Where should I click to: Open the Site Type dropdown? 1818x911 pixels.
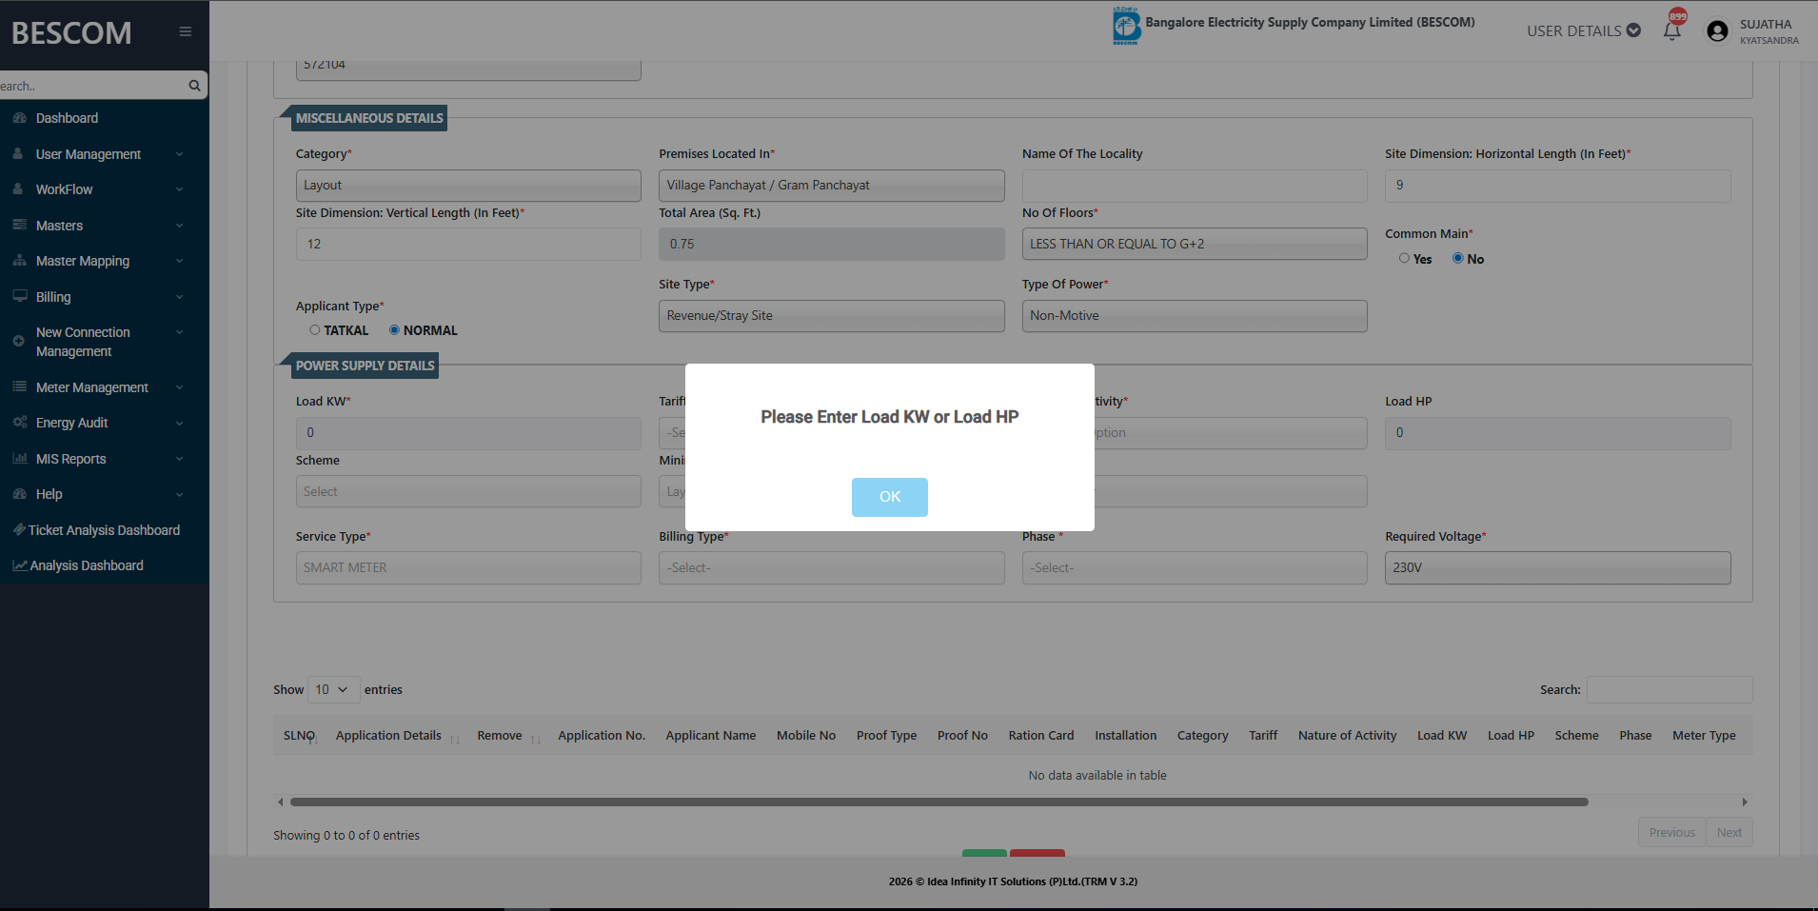831,316
